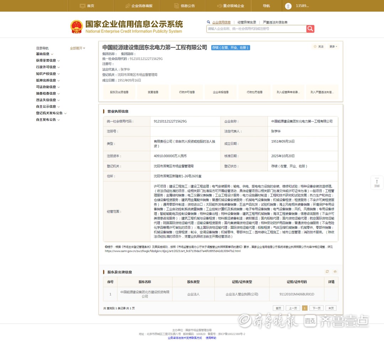
Task: Expand 抽查检查信息 section
Action: click(x=48, y=93)
